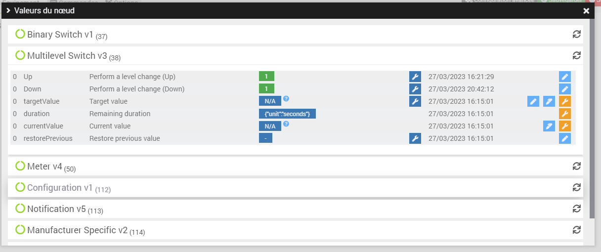
Task: Click the eraser icon in the currentValue row
Action: (549, 126)
